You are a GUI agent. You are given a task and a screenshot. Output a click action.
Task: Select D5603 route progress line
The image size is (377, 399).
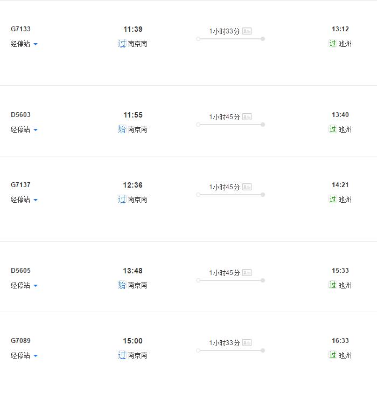(231, 125)
